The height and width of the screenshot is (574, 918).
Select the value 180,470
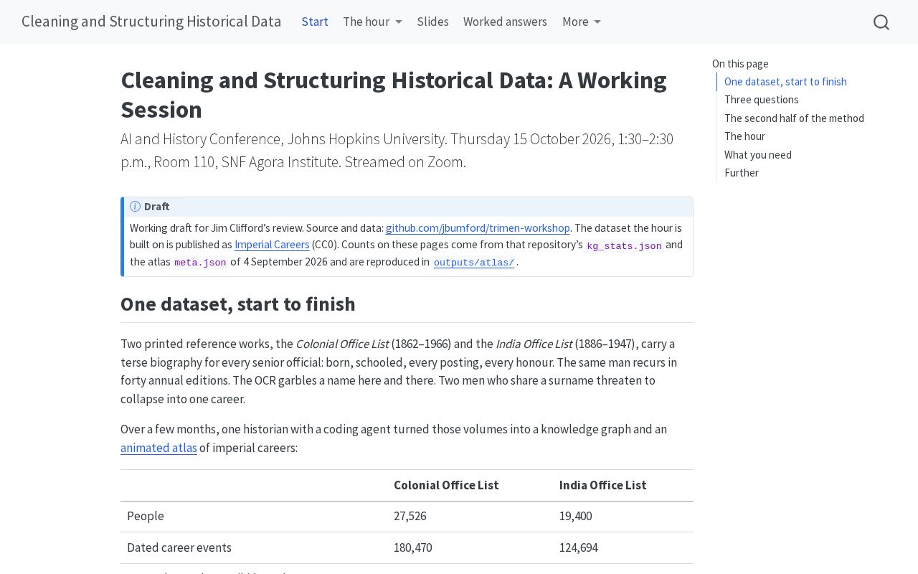pyautogui.click(x=412, y=547)
